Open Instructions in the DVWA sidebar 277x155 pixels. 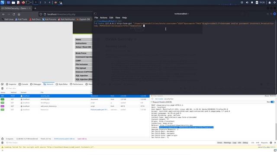pyautogui.click(x=84, y=43)
